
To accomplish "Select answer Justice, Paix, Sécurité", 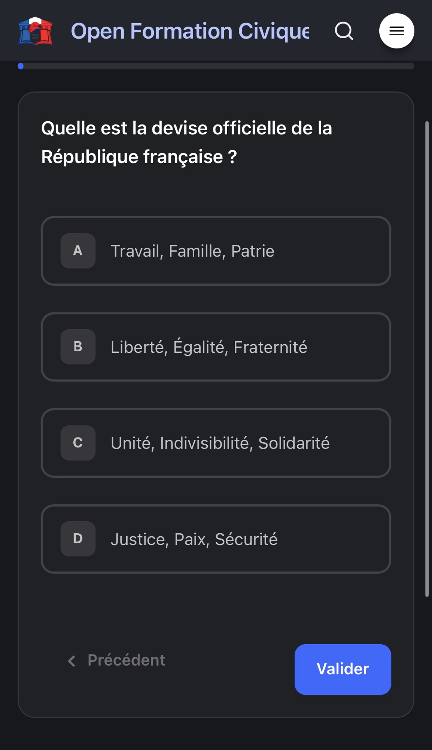I will 194,539.
